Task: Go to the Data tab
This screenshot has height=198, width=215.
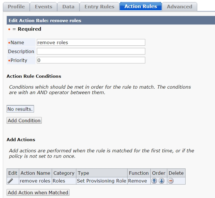Action: (68, 6)
